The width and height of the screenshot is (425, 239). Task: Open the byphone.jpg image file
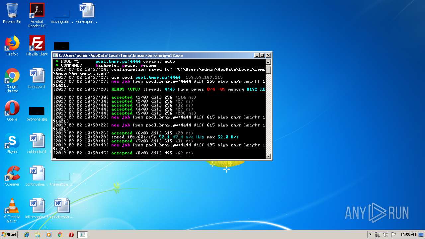37,114
